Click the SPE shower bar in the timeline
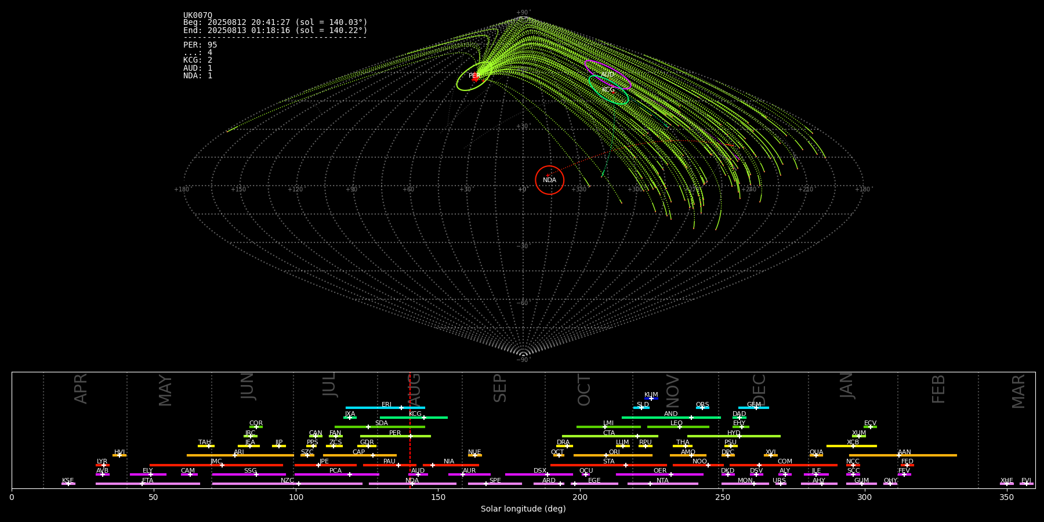This screenshot has width=1044, height=522. click(x=495, y=484)
